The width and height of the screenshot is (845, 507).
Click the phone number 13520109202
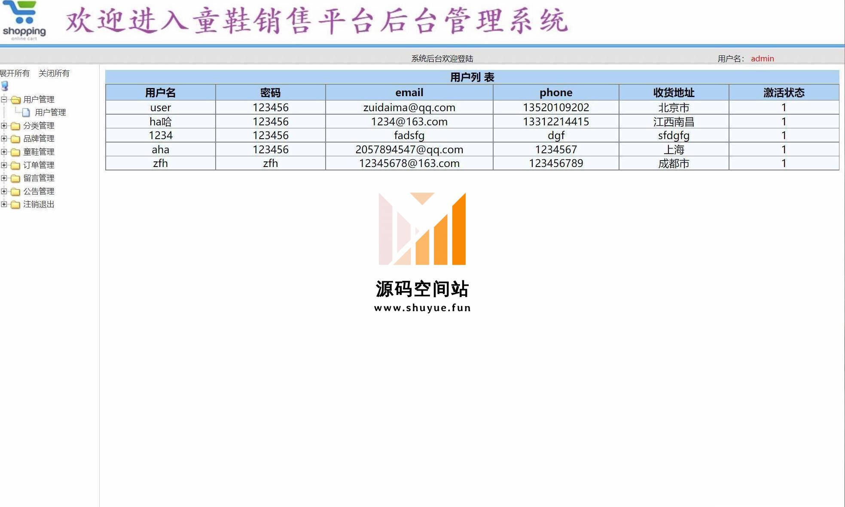tap(556, 107)
